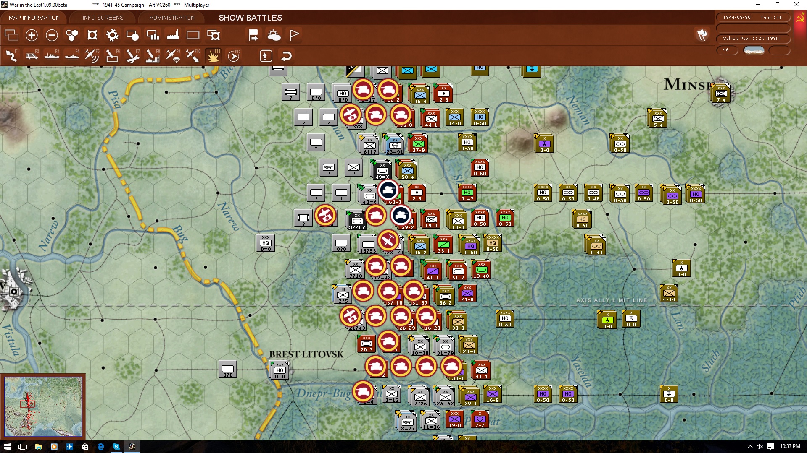Open the Action Center notifications icon
The height and width of the screenshot is (453, 807).
click(x=770, y=447)
